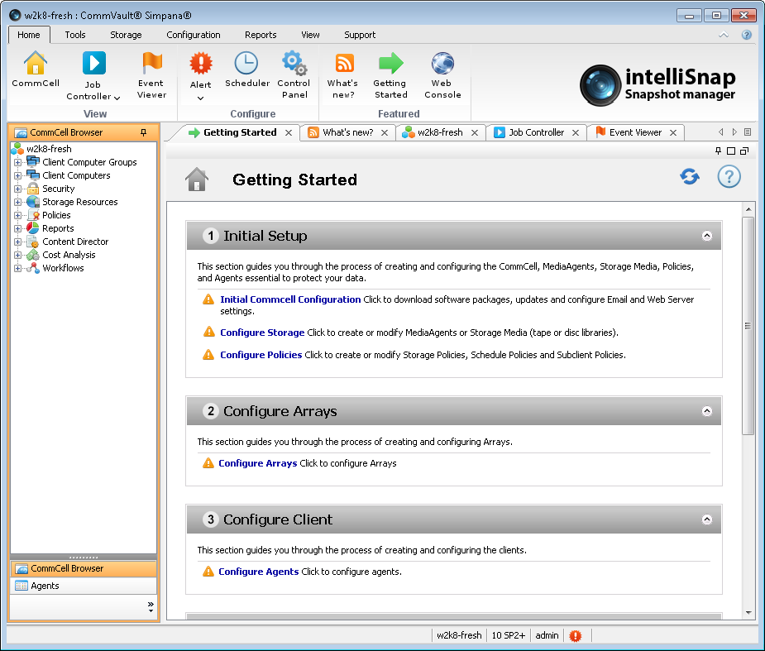Open help via the question mark icon
The height and width of the screenshot is (651, 765).
(728, 176)
